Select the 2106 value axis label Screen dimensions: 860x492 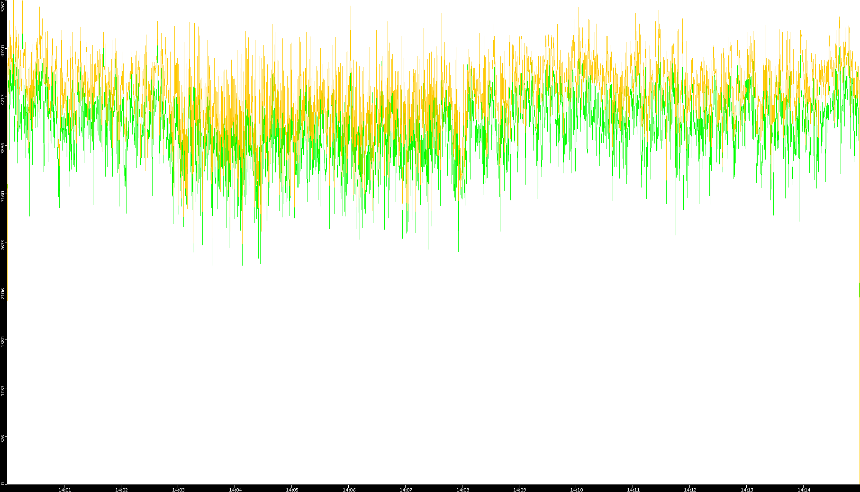(3, 293)
